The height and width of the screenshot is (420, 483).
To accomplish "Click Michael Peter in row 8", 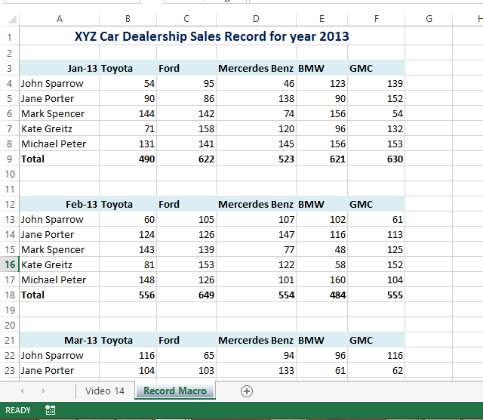I will pos(60,144).
